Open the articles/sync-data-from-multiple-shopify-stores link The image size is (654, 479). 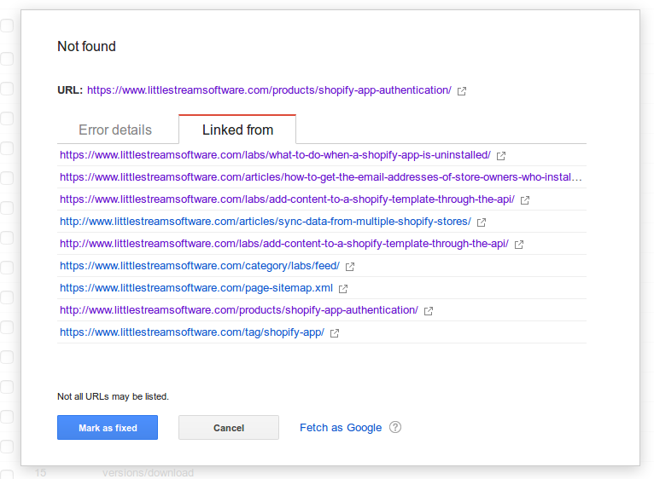point(266,221)
